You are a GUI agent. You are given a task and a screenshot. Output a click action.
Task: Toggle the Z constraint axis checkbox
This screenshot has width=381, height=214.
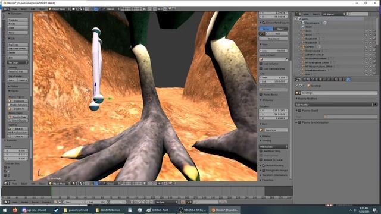[x=5, y=175]
